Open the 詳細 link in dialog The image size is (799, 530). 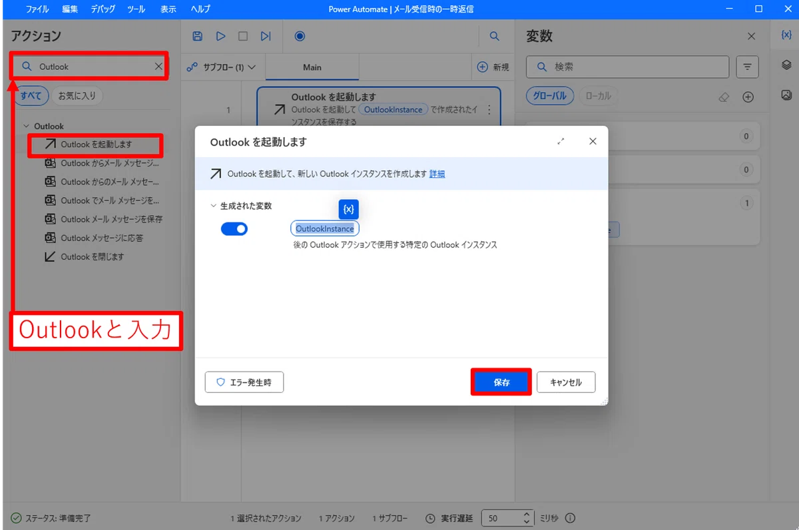pyautogui.click(x=437, y=174)
